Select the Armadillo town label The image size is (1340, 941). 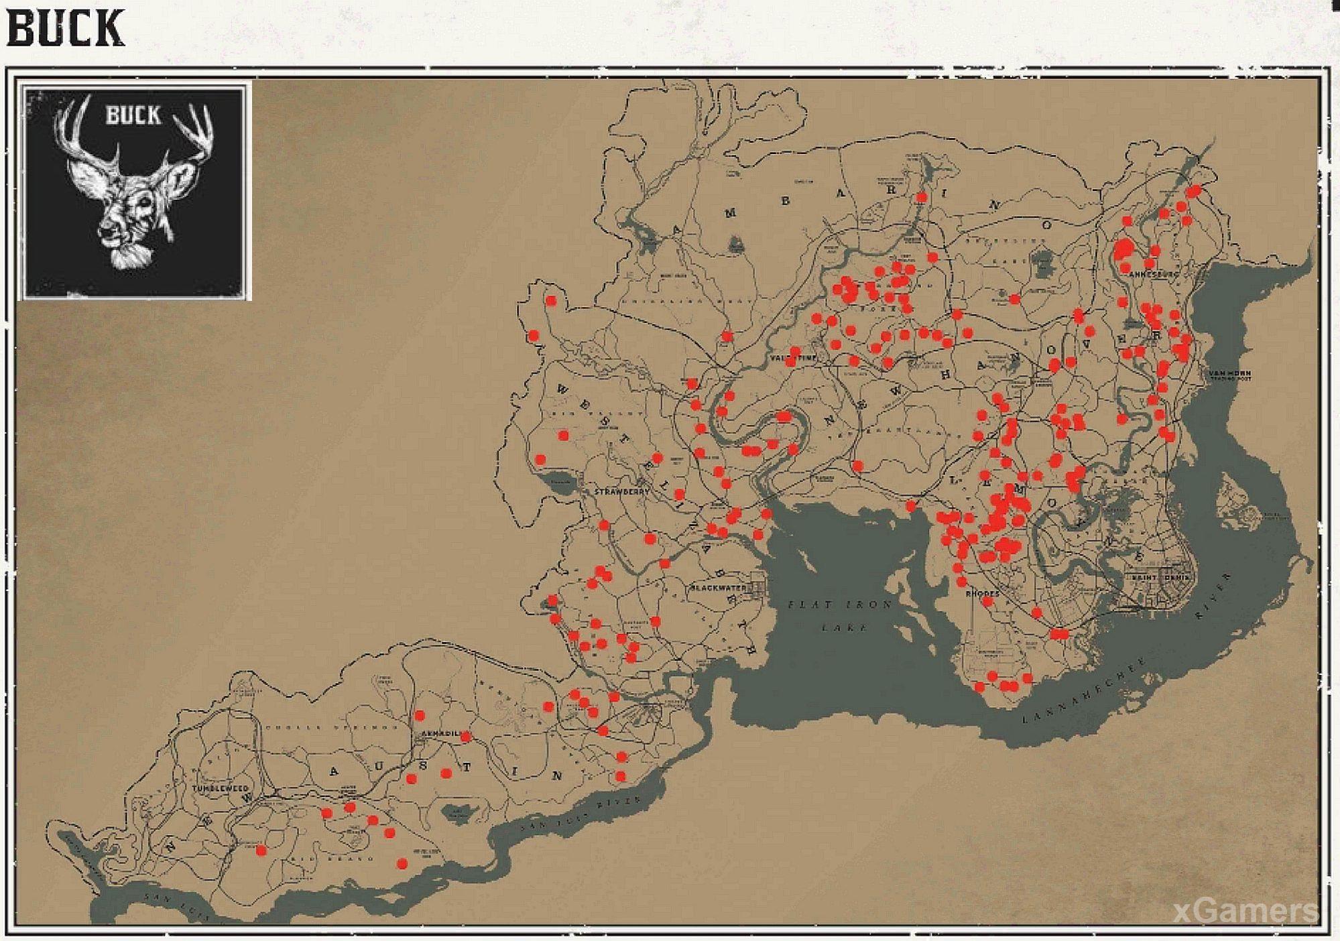tap(440, 734)
